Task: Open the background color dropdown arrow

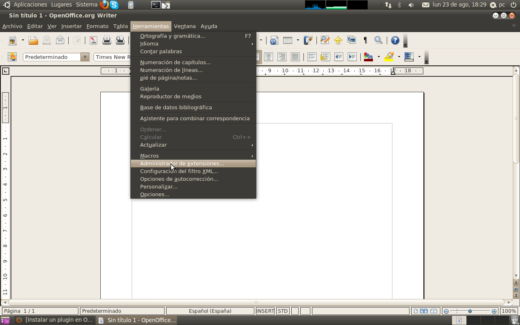Action: pos(419,57)
